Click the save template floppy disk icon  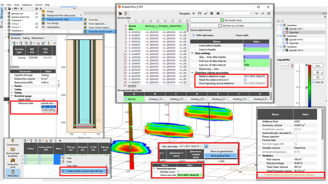click(200, 13)
